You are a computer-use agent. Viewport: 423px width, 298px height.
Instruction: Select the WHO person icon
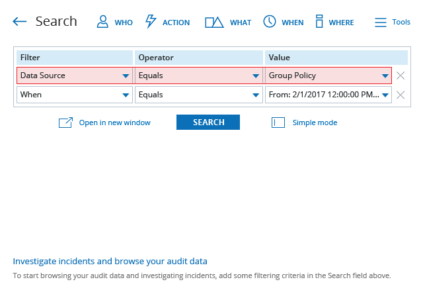click(102, 22)
